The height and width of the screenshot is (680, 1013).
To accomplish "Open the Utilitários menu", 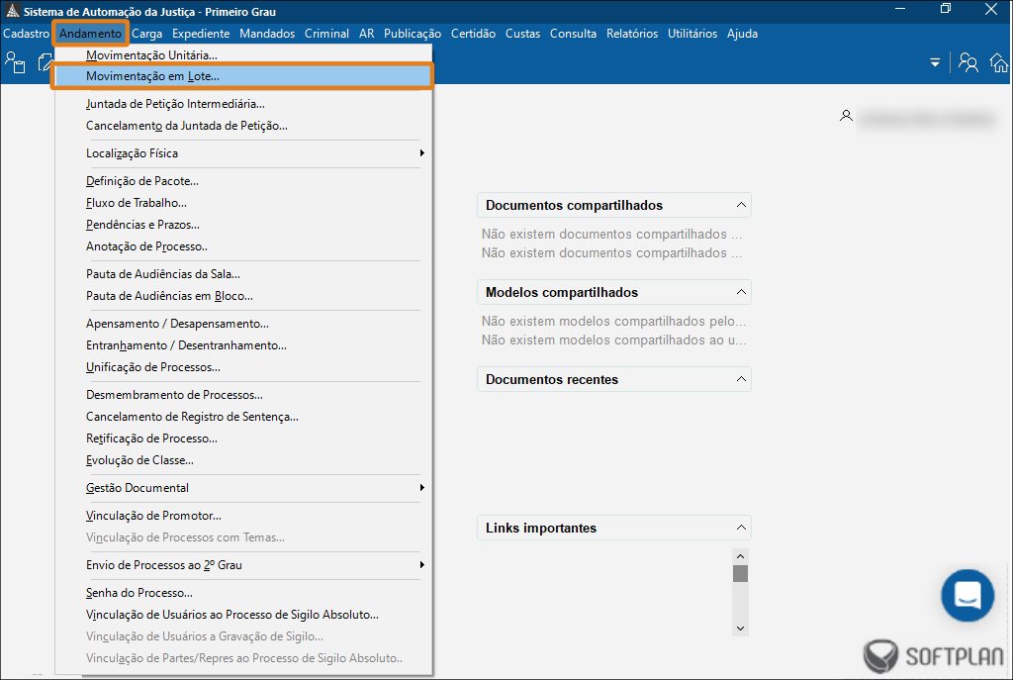I will (x=692, y=34).
